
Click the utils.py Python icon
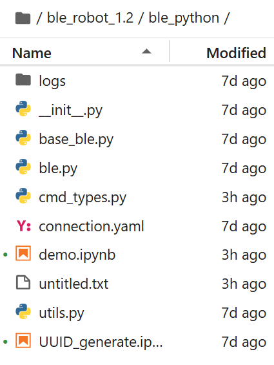[x=23, y=311]
